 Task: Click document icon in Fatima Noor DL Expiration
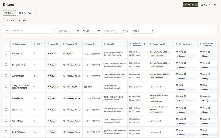pos(185,119)
